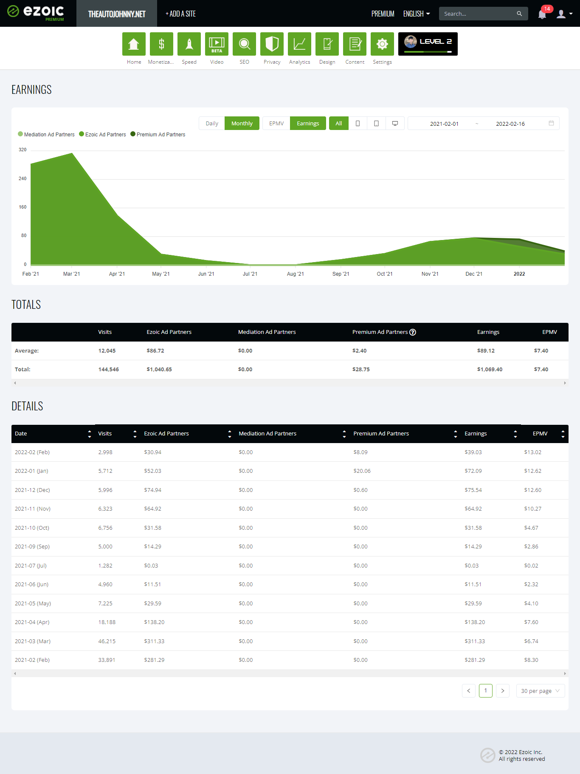Select All devices filter
Image resolution: width=580 pixels, height=774 pixels.
pos(339,123)
